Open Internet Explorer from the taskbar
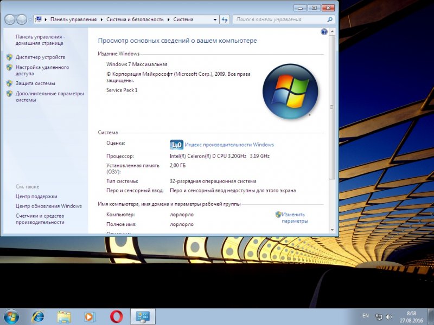The image size is (434, 325). (x=38, y=316)
